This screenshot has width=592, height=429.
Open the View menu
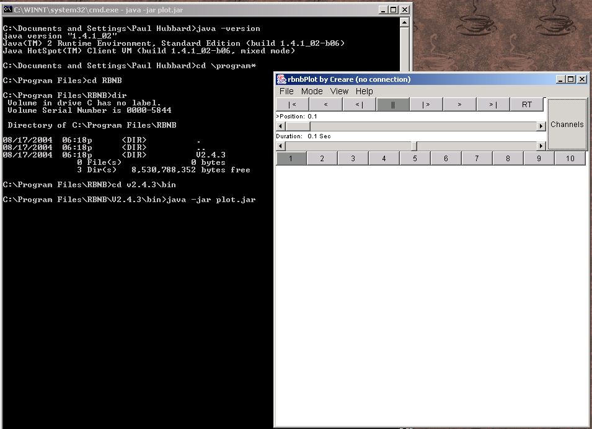coord(339,91)
